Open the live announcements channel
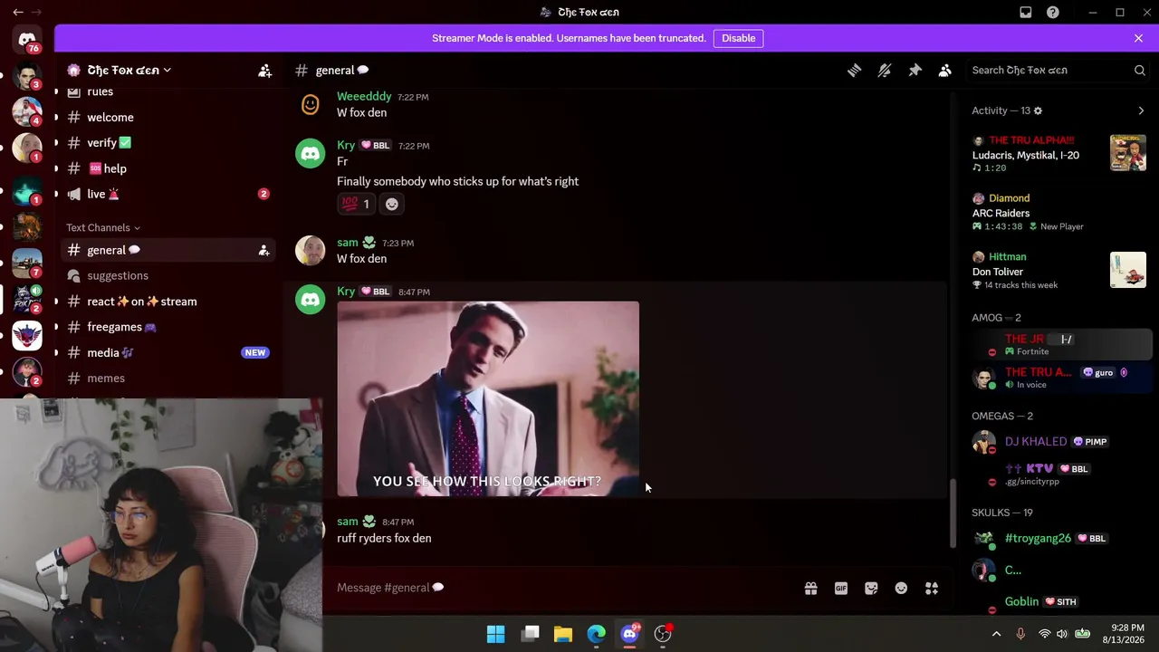 point(167,194)
